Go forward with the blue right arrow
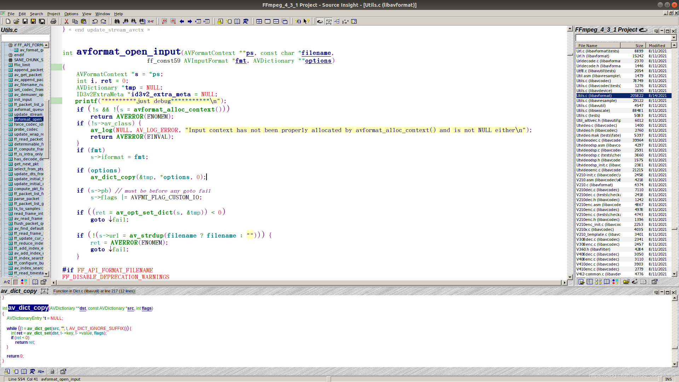 190,21
